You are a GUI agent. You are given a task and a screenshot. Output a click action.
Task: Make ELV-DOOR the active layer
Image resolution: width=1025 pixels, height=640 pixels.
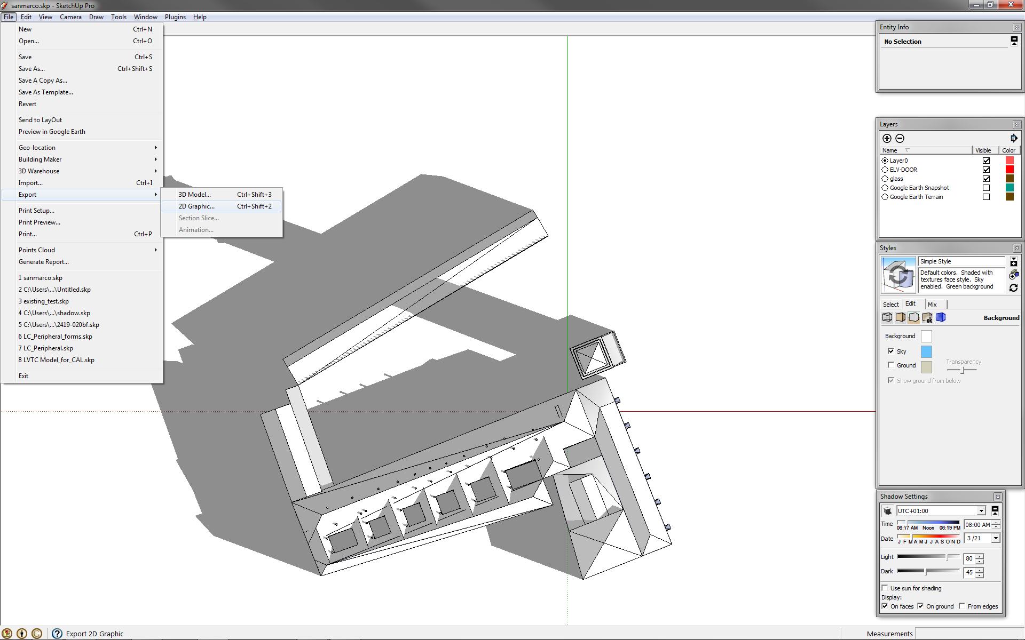(x=885, y=170)
